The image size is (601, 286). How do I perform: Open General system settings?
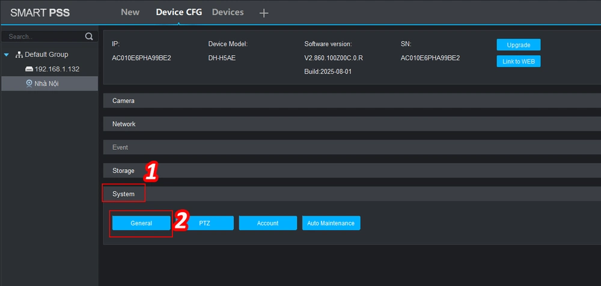click(x=141, y=223)
